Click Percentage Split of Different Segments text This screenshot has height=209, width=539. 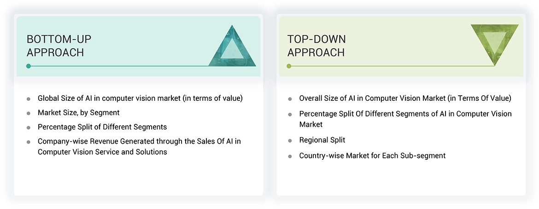(102, 127)
